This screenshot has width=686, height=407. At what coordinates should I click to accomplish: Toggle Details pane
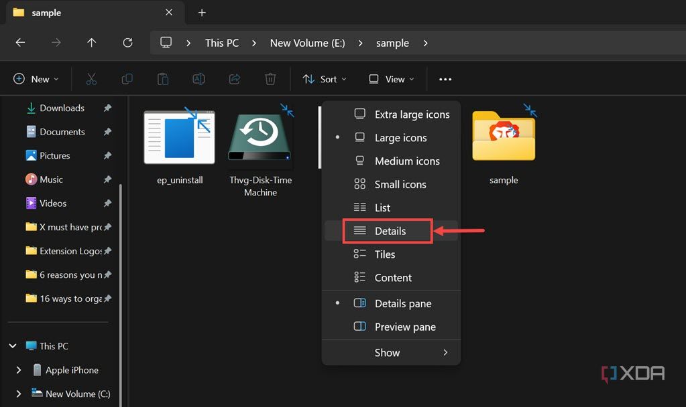[x=391, y=303]
